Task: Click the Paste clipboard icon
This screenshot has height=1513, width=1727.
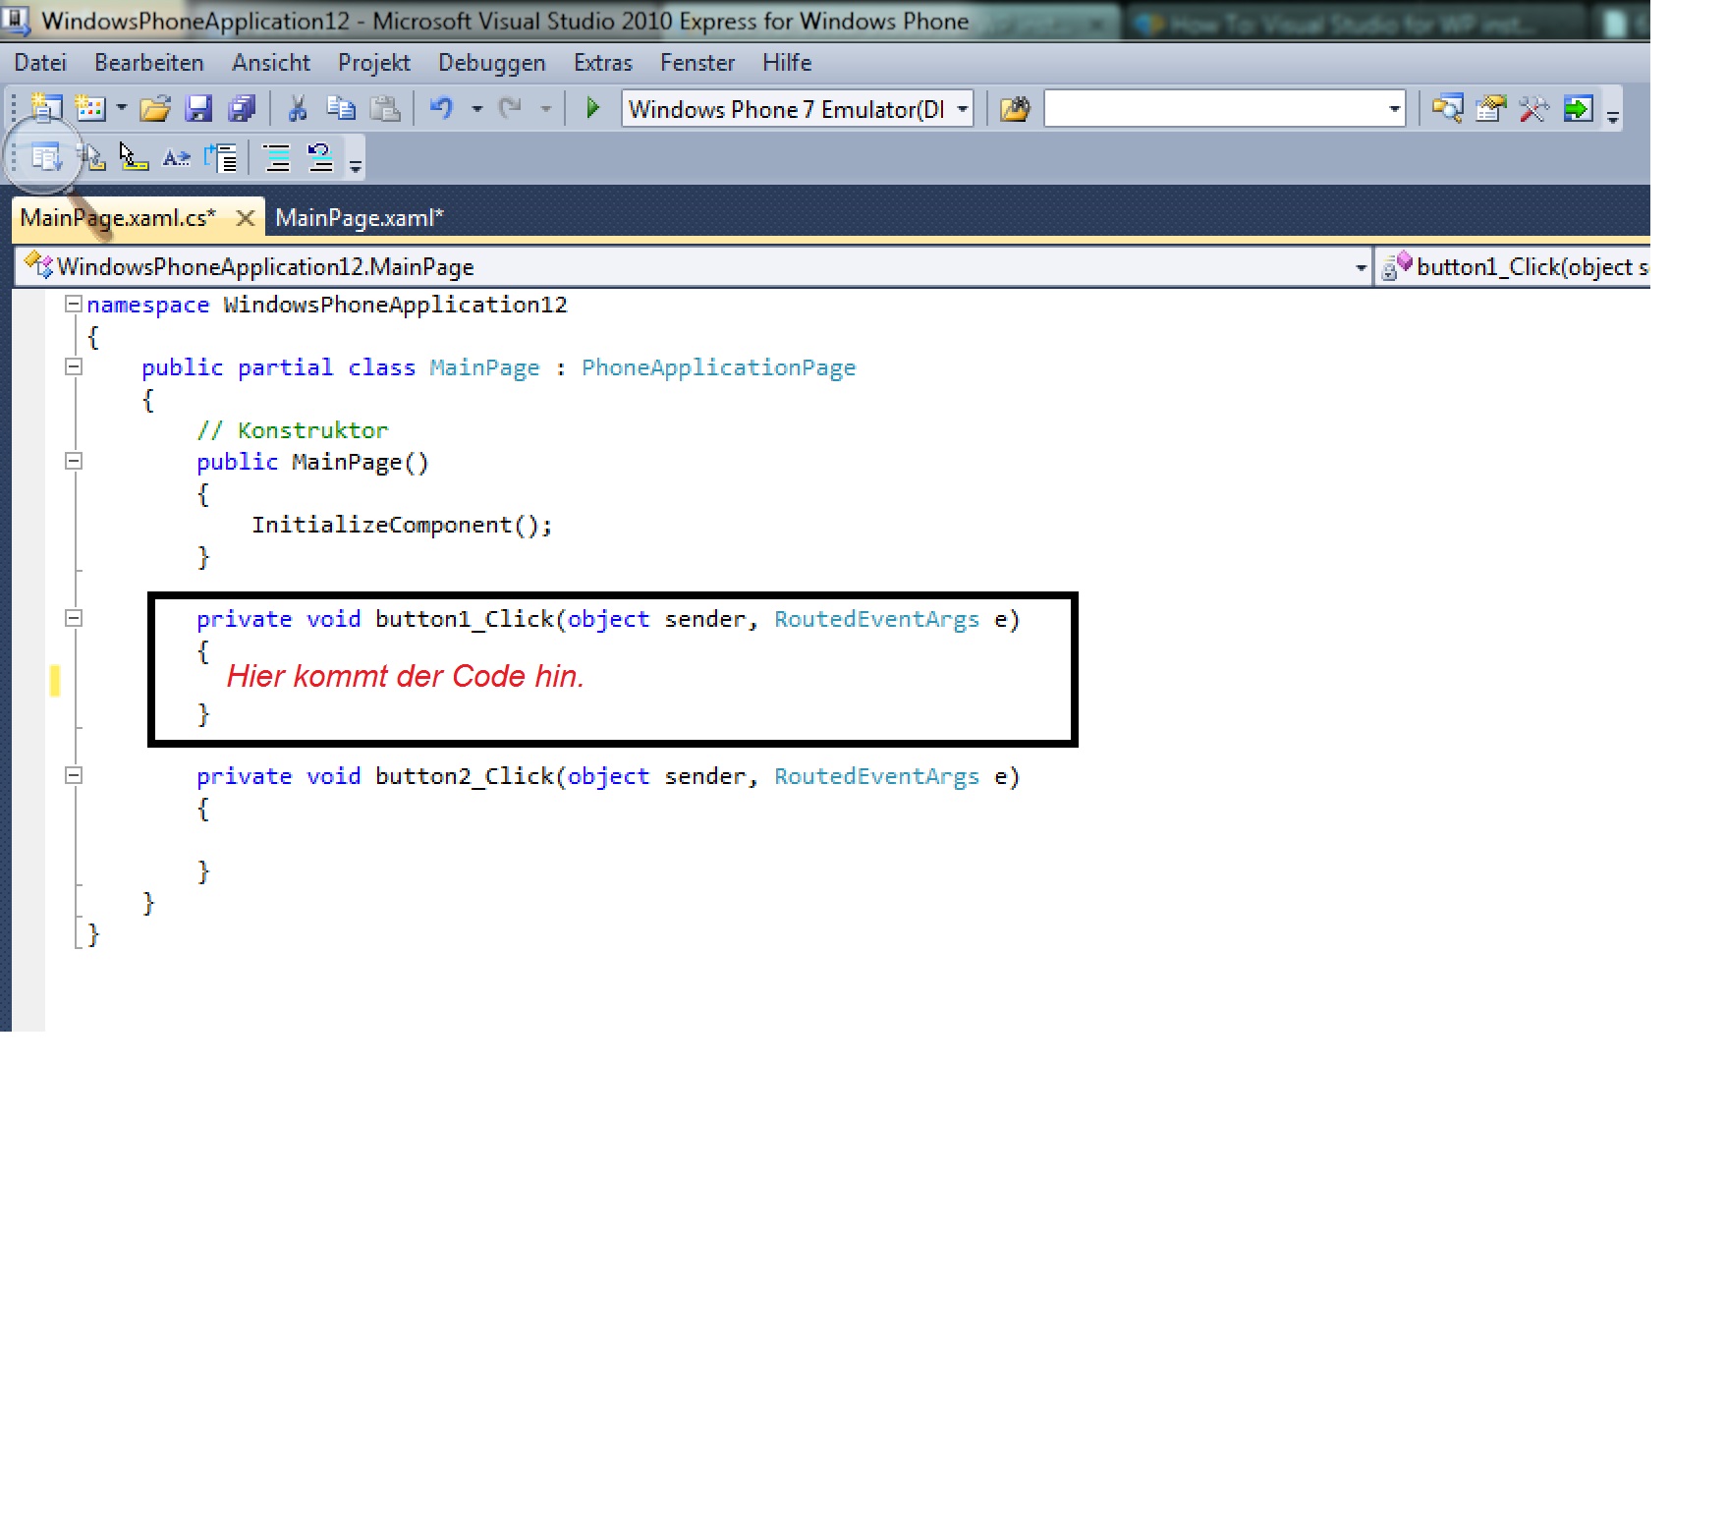Action: coord(384,108)
